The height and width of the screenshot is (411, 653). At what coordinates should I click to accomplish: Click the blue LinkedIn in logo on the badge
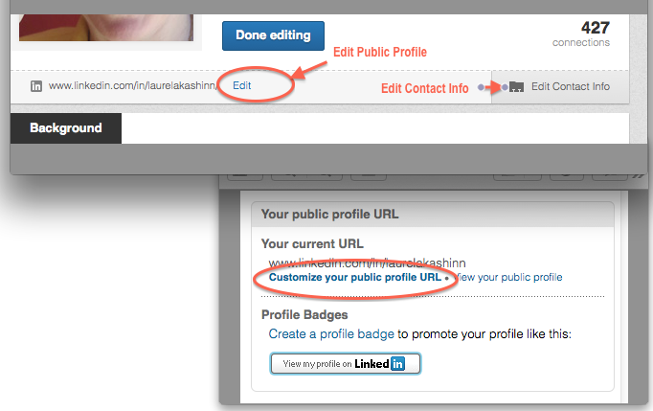[397, 363]
